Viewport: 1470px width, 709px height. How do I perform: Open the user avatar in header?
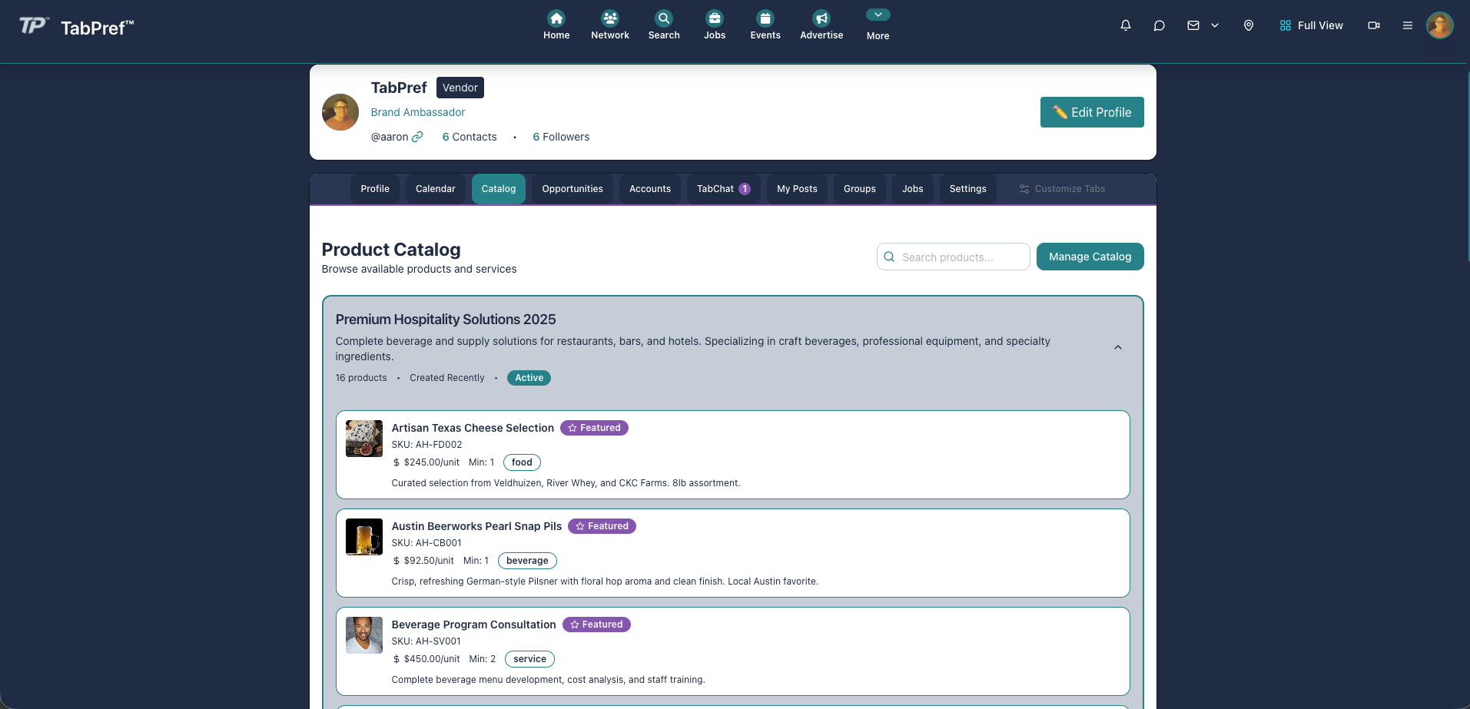(x=1440, y=25)
